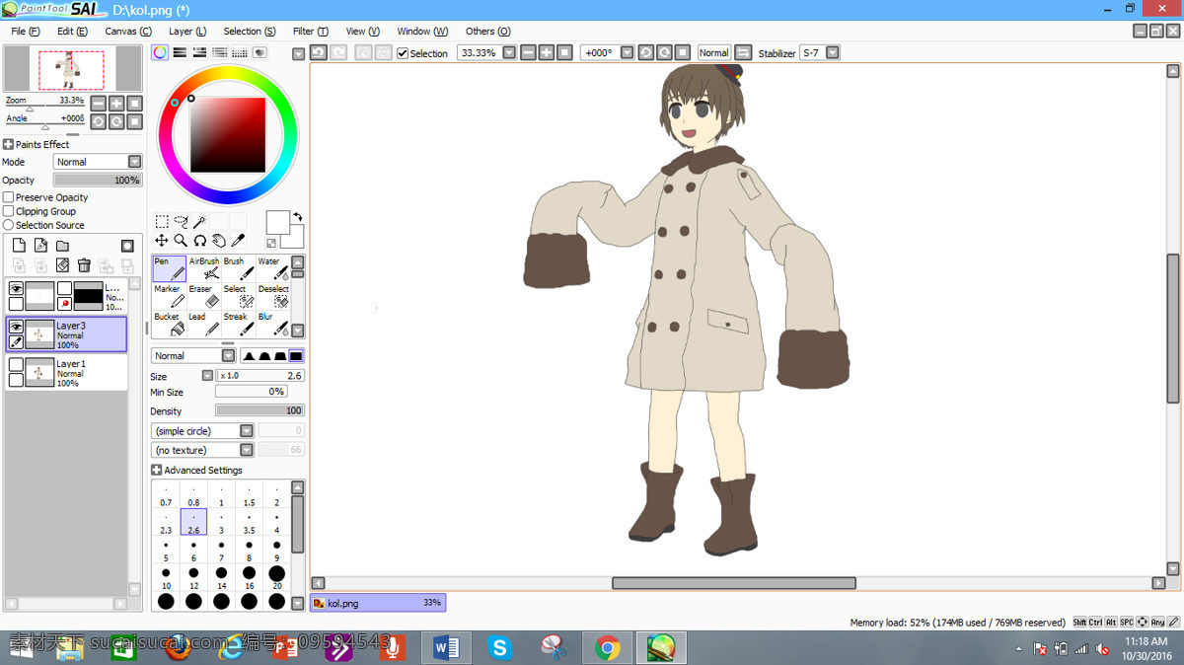Viewport: 1184px width, 665px height.
Task: Open the (no texture) dropdown
Action: click(x=202, y=450)
